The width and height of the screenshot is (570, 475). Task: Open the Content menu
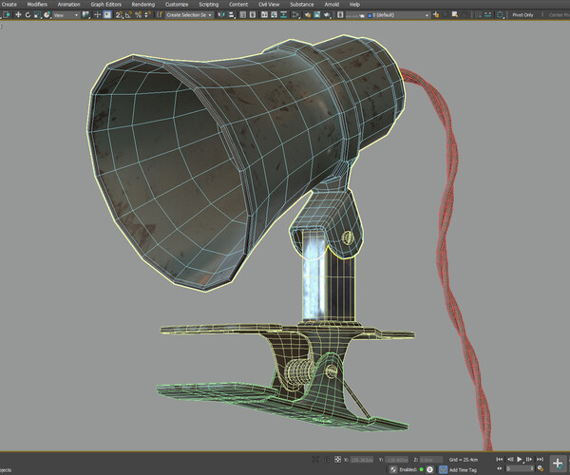point(238,5)
